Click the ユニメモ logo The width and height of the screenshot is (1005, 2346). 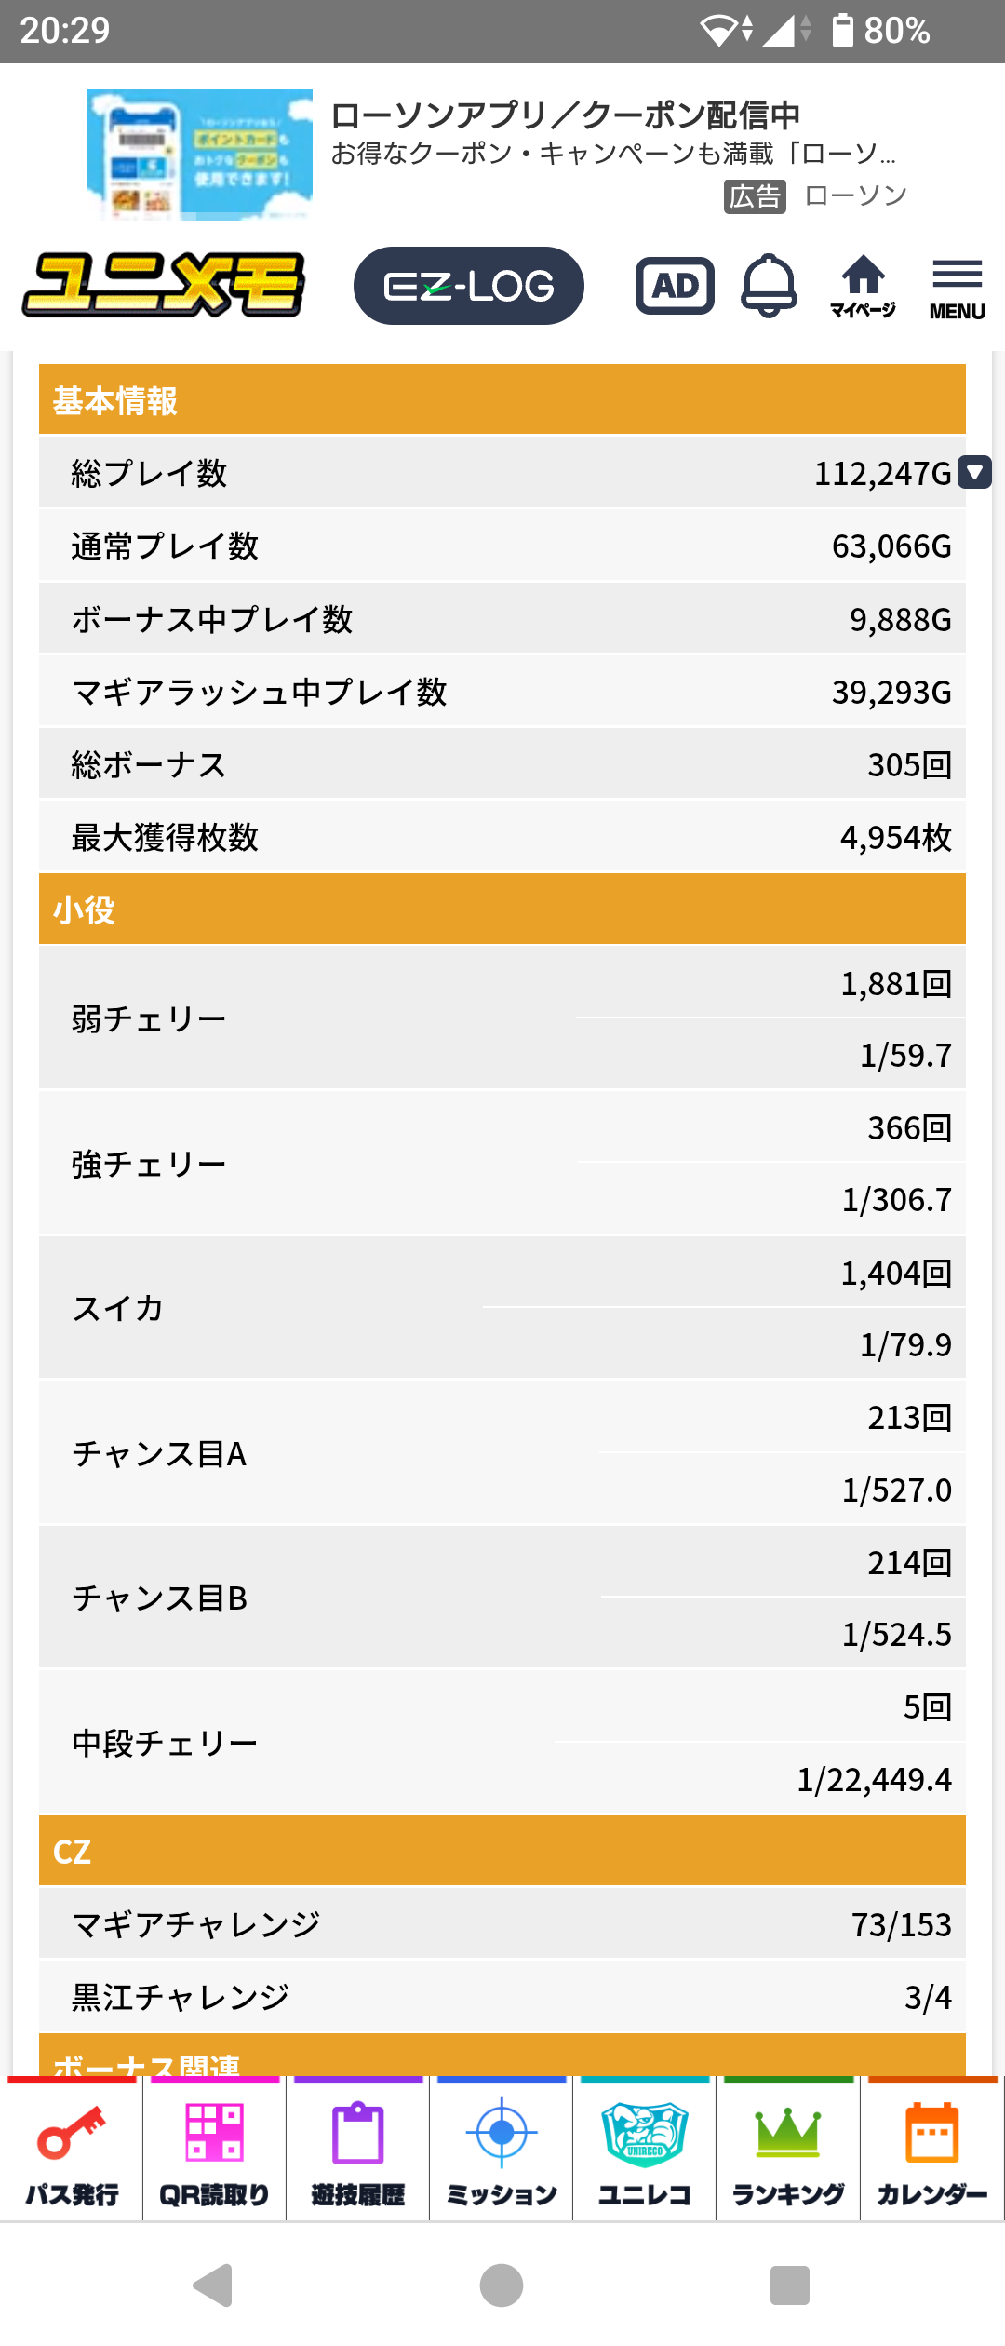[164, 285]
